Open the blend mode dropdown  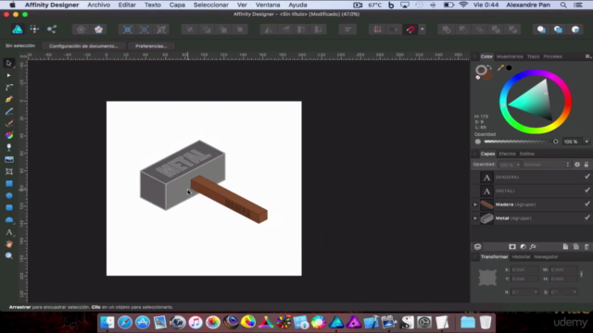(x=546, y=165)
